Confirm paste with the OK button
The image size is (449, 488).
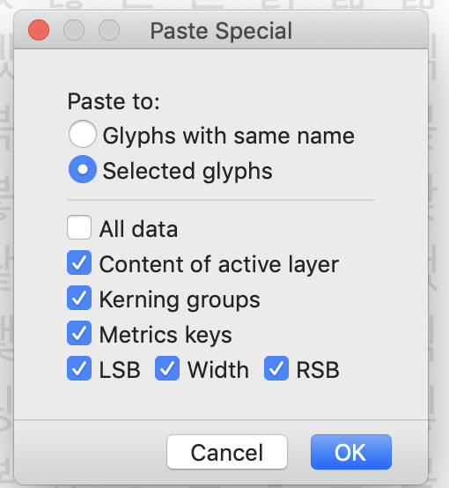pos(351,452)
